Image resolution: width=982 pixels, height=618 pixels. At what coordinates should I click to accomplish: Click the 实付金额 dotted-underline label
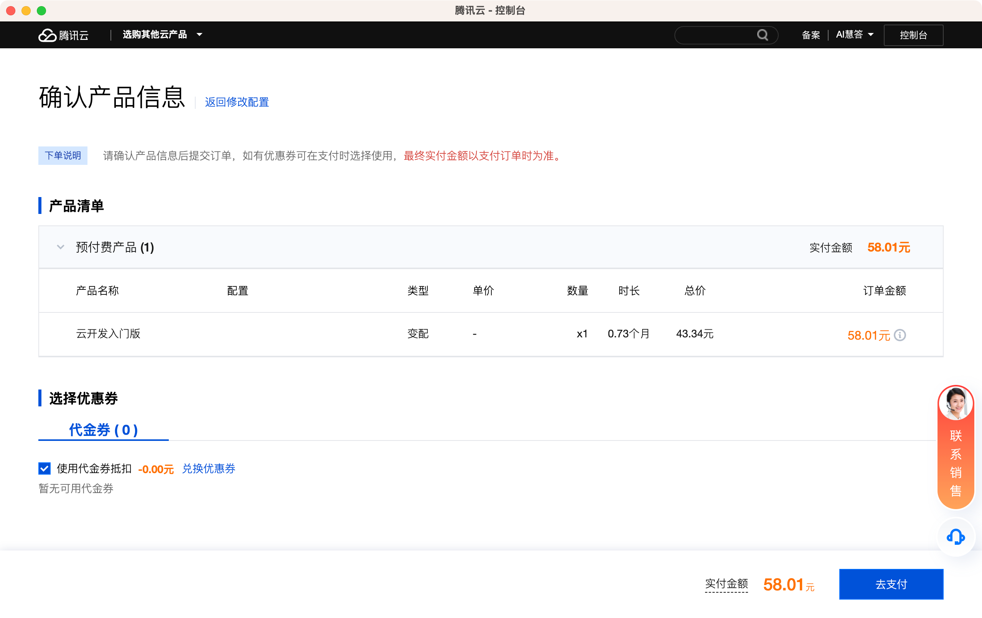(x=726, y=584)
